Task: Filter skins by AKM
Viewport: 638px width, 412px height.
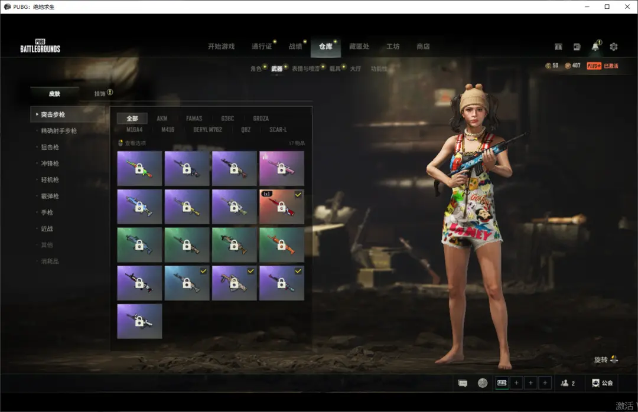Action: [162, 119]
